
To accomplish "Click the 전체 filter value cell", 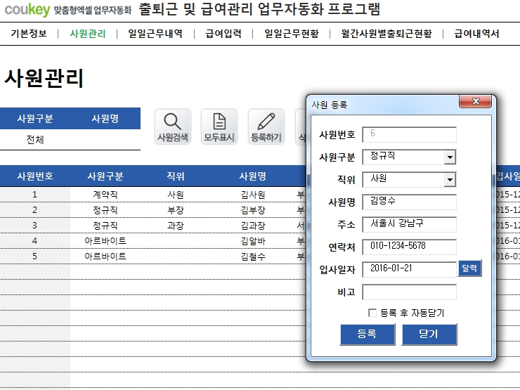I will [x=35, y=140].
